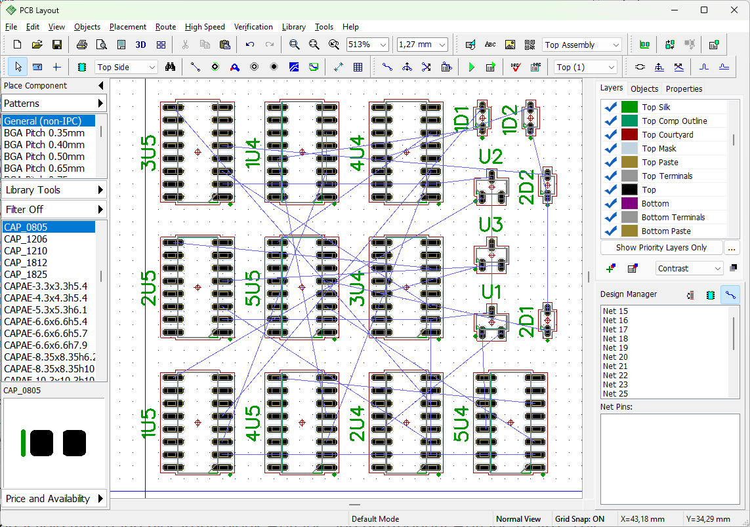This screenshot has height=527, width=750.
Task: Select the dimension measurement tool
Action: pos(338,67)
